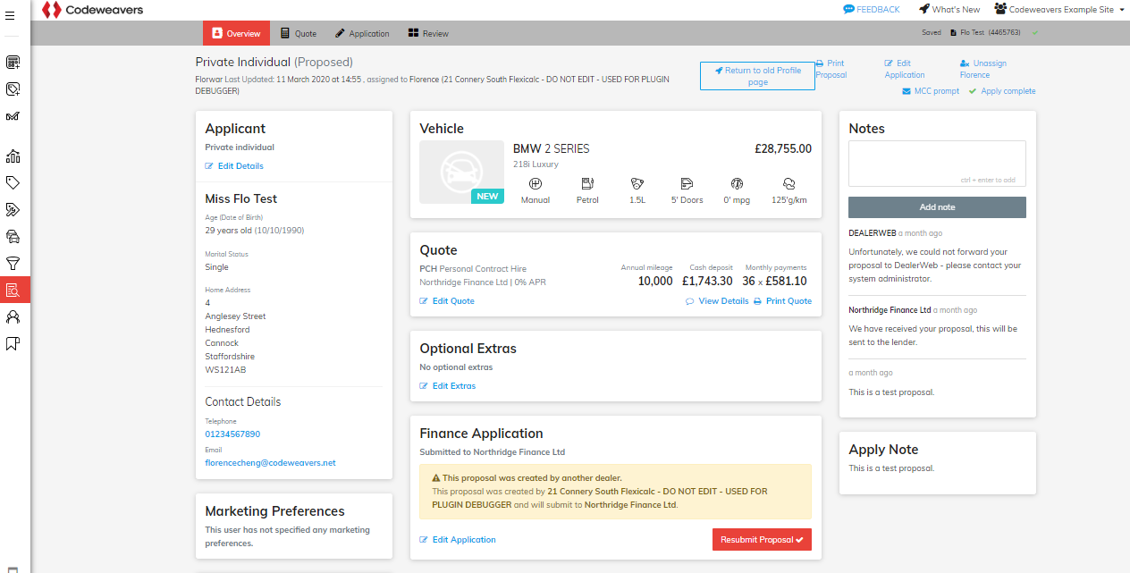Click the Miss Flo Test name
Image resolution: width=1130 pixels, height=573 pixels.
click(241, 199)
